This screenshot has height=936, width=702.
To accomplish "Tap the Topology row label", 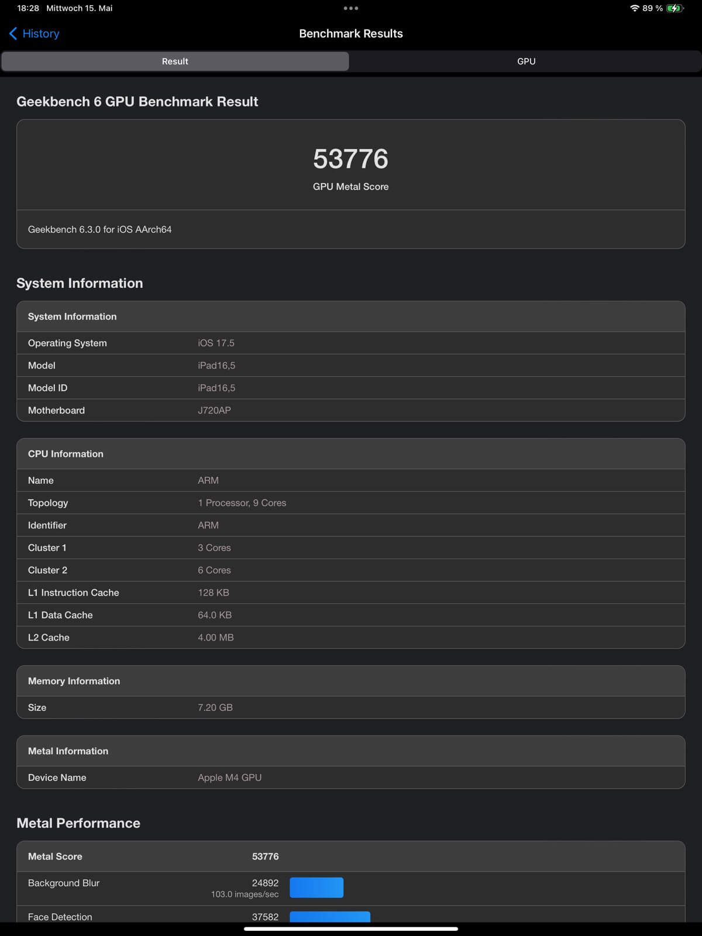I will pos(48,503).
